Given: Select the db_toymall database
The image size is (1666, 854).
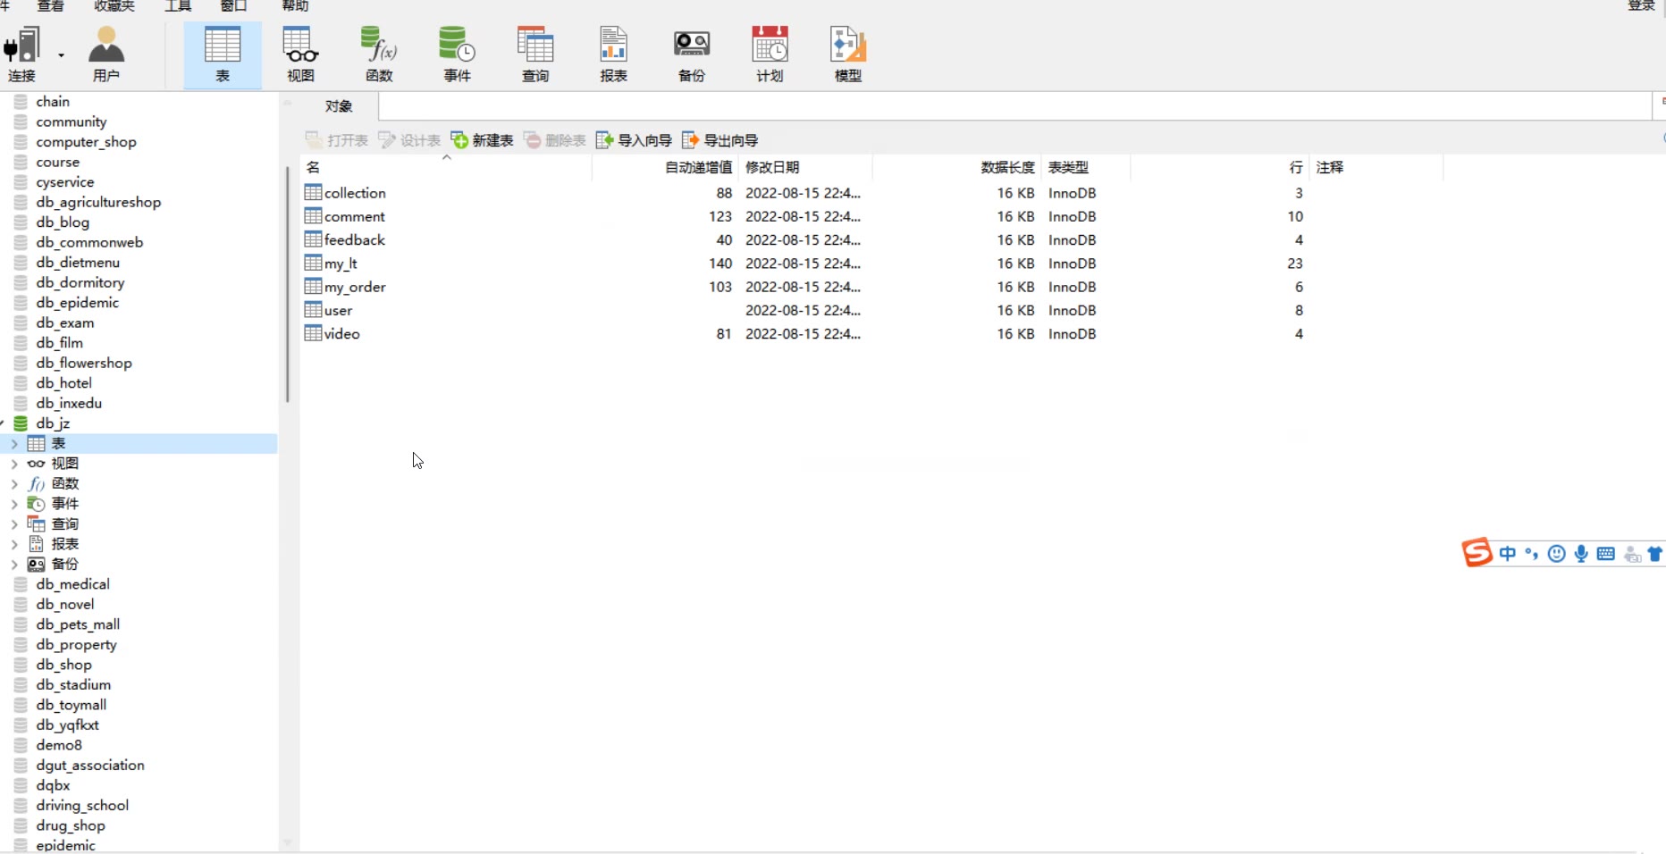Looking at the screenshot, I should coord(71,705).
